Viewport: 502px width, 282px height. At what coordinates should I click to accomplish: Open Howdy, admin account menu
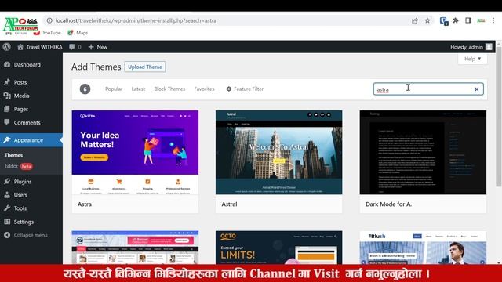[x=471, y=47]
